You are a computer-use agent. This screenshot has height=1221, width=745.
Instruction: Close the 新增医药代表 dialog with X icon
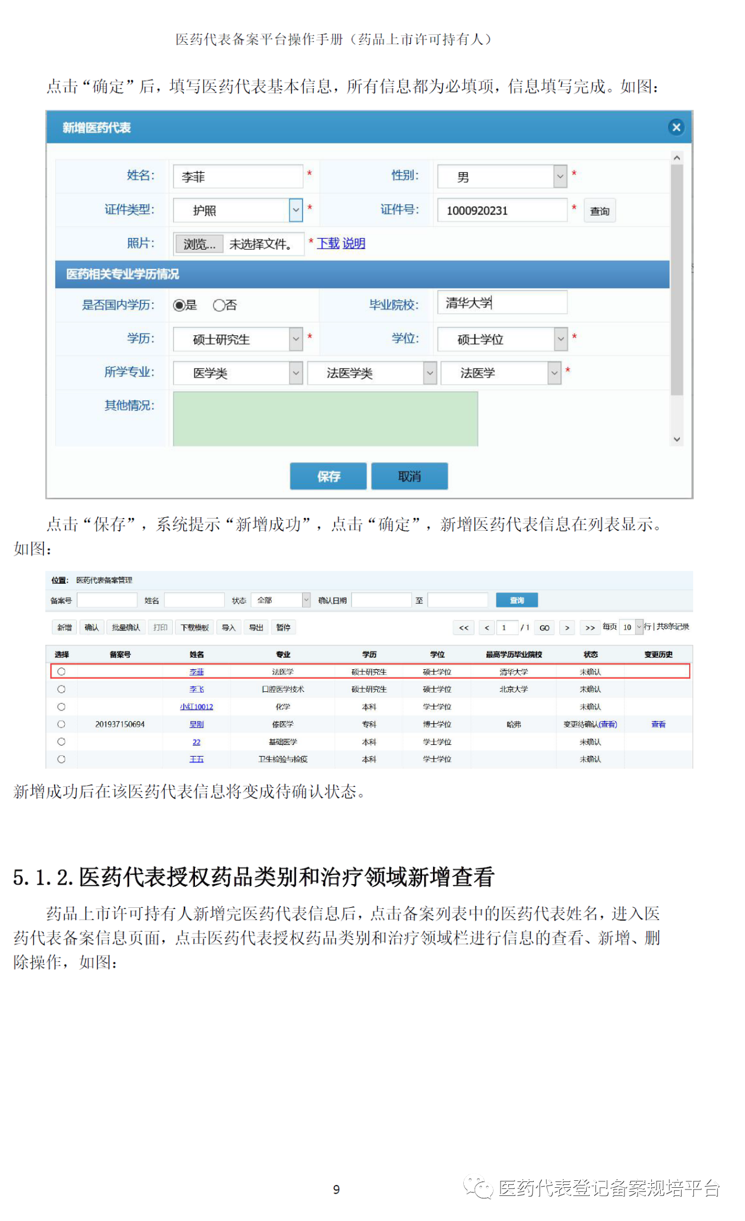pyautogui.click(x=676, y=127)
